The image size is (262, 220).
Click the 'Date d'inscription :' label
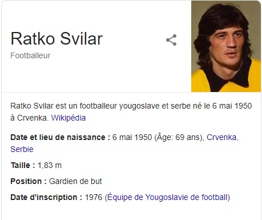tap(46, 197)
